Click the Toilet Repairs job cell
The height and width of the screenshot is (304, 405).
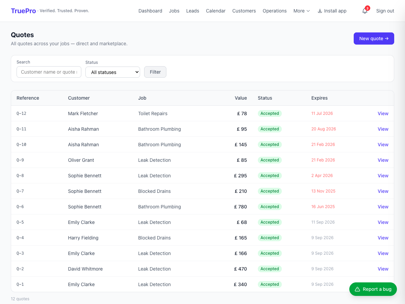[x=153, y=113]
